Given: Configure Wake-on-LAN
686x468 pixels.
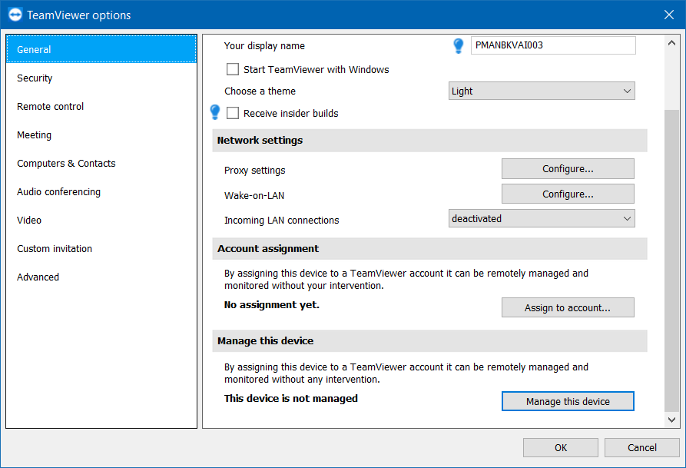Looking at the screenshot, I should coord(568,194).
